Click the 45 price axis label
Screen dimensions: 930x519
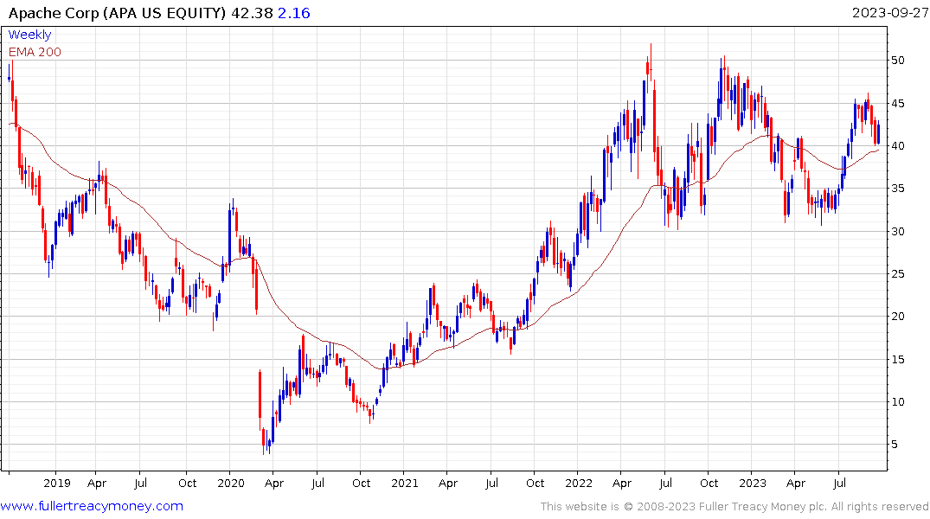897,104
